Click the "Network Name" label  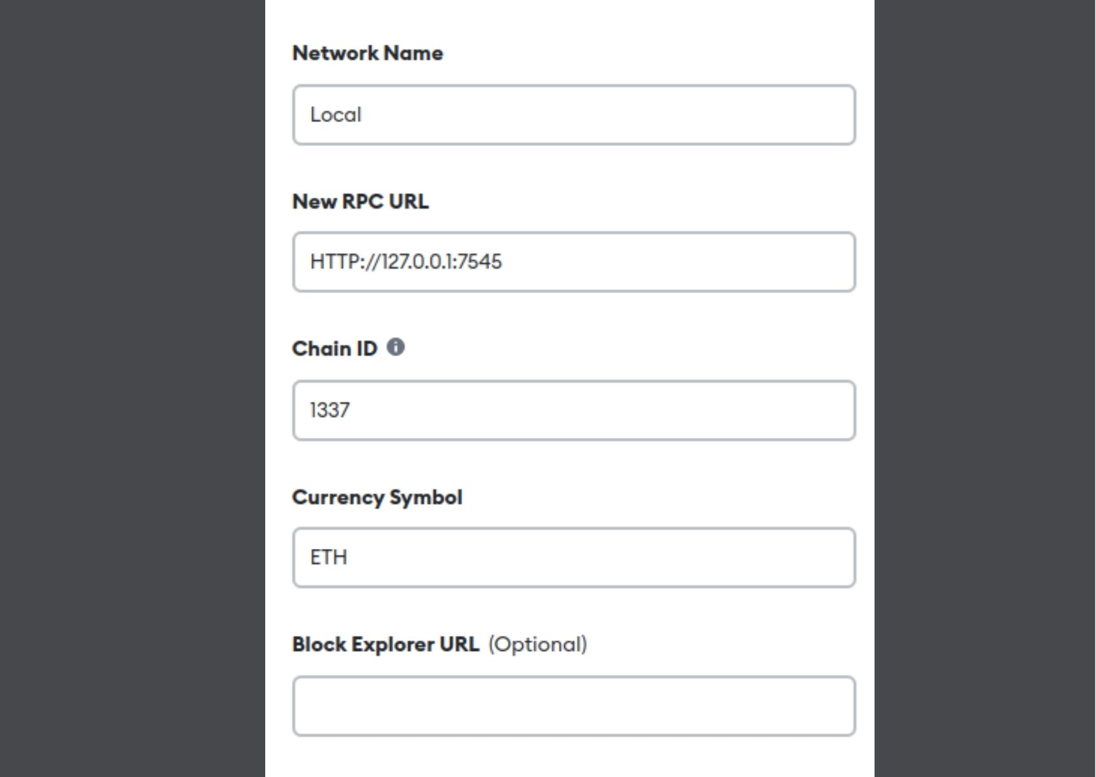coord(367,53)
